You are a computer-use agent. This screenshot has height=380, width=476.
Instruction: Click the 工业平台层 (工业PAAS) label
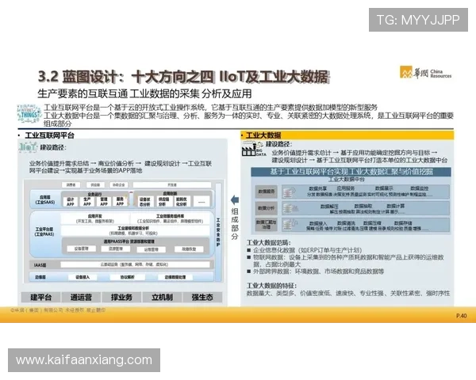click(44, 232)
